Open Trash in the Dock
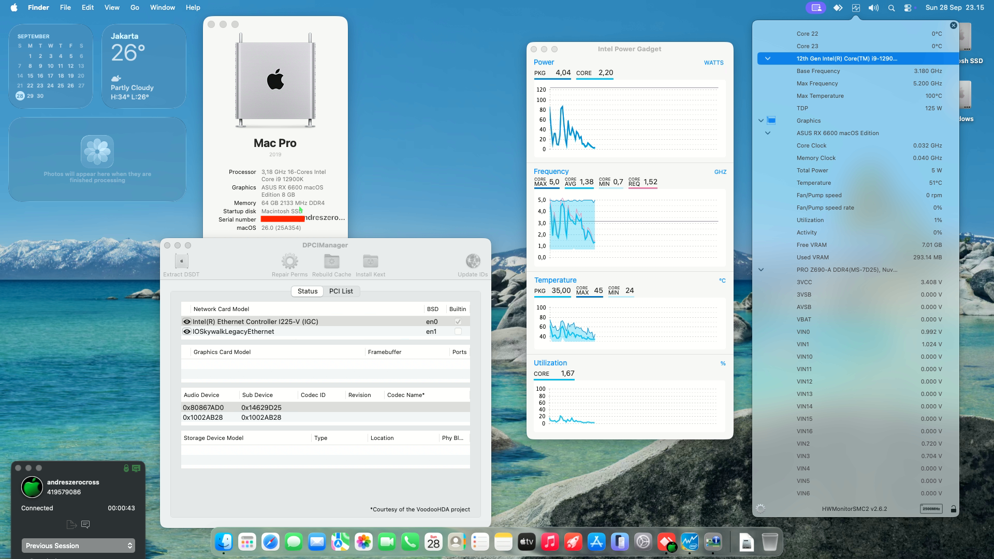This screenshot has height=559, width=994. pos(770,542)
